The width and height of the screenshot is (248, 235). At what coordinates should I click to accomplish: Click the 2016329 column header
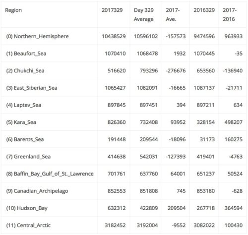[204, 10]
